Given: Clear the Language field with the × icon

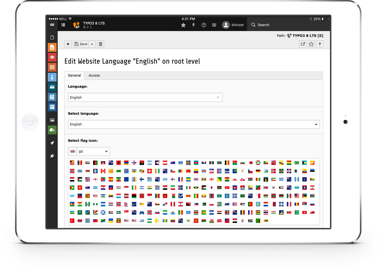Looking at the screenshot, I should coord(218,97).
